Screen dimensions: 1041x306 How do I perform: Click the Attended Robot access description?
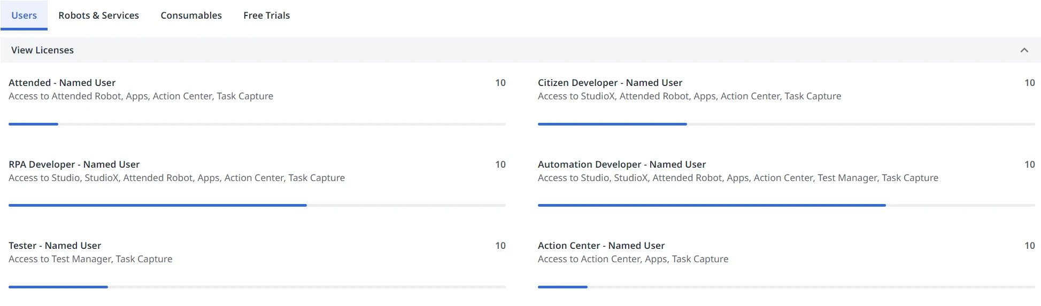click(141, 96)
